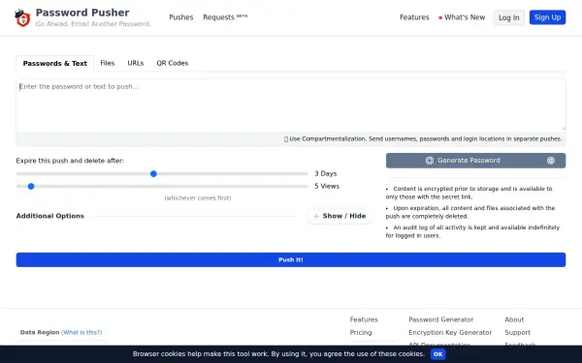Viewport: 582px width, 363px height.
Task: Expand Additional Options with Show / Hide
Action: pos(340,216)
